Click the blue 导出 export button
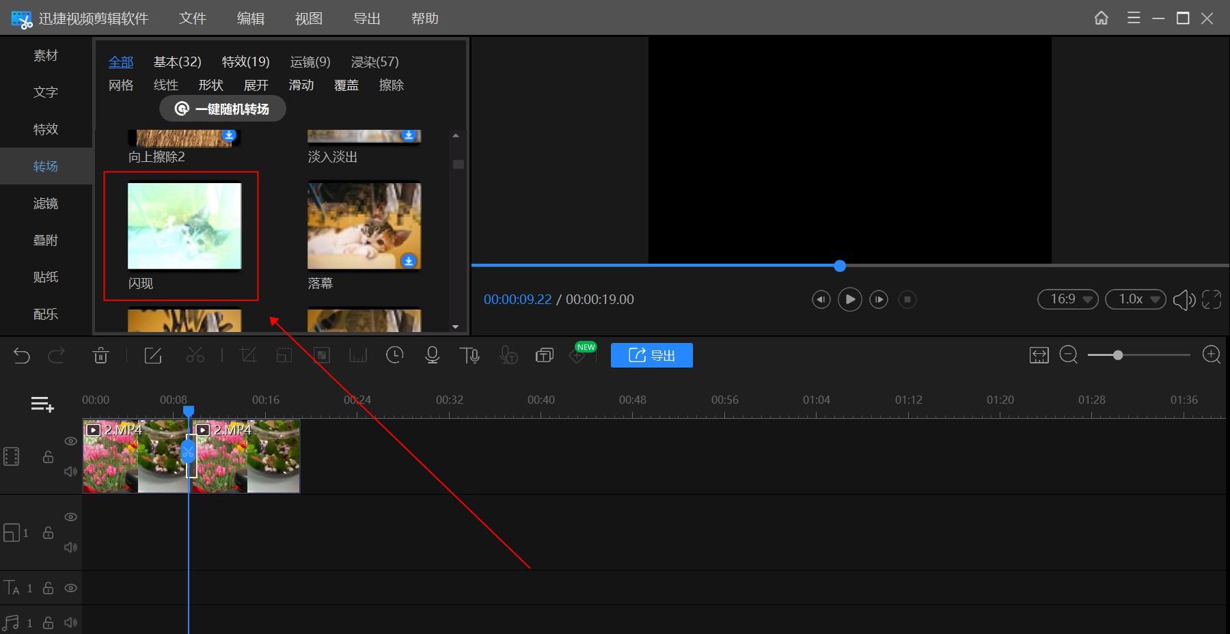1230x634 pixels. 652,355
